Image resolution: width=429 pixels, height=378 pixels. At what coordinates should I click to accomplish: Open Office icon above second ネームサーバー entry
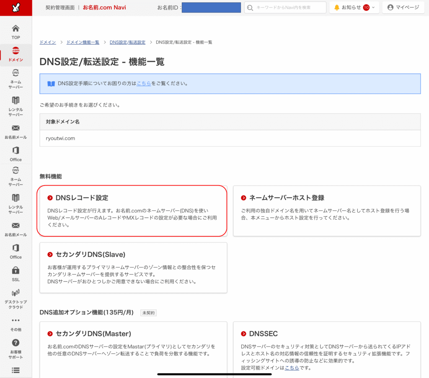[x=16, y=150]
